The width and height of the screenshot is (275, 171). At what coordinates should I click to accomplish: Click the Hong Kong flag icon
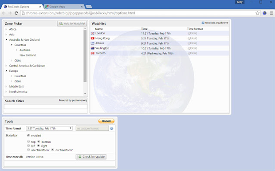(x=92, y=38)
